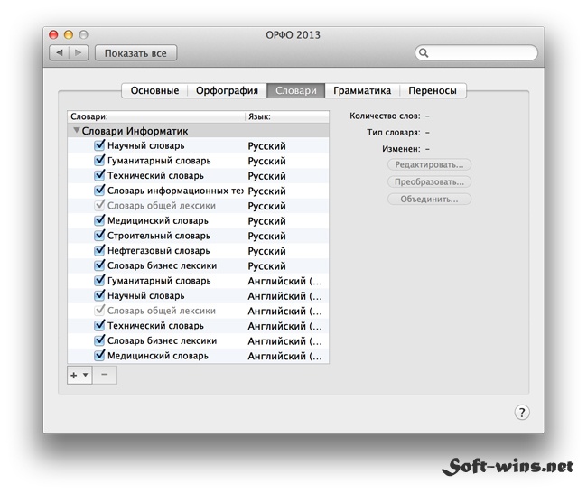The image size is (587, 493).
Task: Collapse the Словари Информатик group
Action: pos(77,131)
